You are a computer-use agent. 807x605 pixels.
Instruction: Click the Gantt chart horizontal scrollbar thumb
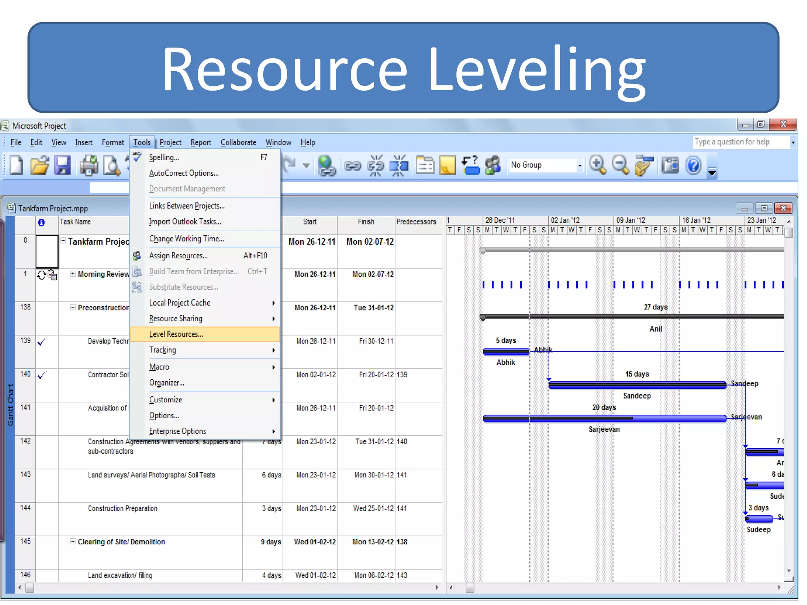pos(470,588)
